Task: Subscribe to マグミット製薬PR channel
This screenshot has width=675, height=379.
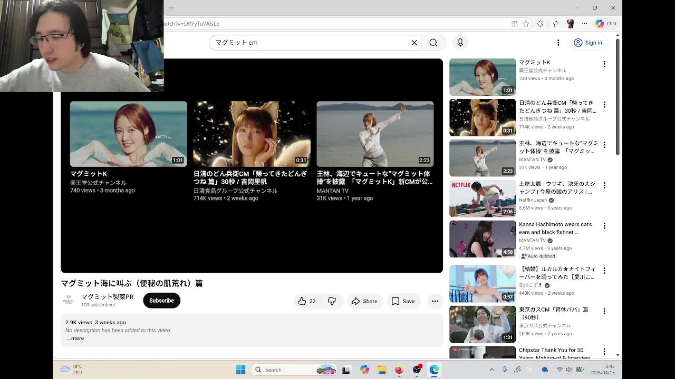Action: click(161, 301)
